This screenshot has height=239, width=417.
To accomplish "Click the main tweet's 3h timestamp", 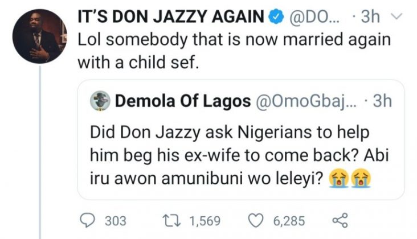I will pyautogui.click(x=370, y=18).
